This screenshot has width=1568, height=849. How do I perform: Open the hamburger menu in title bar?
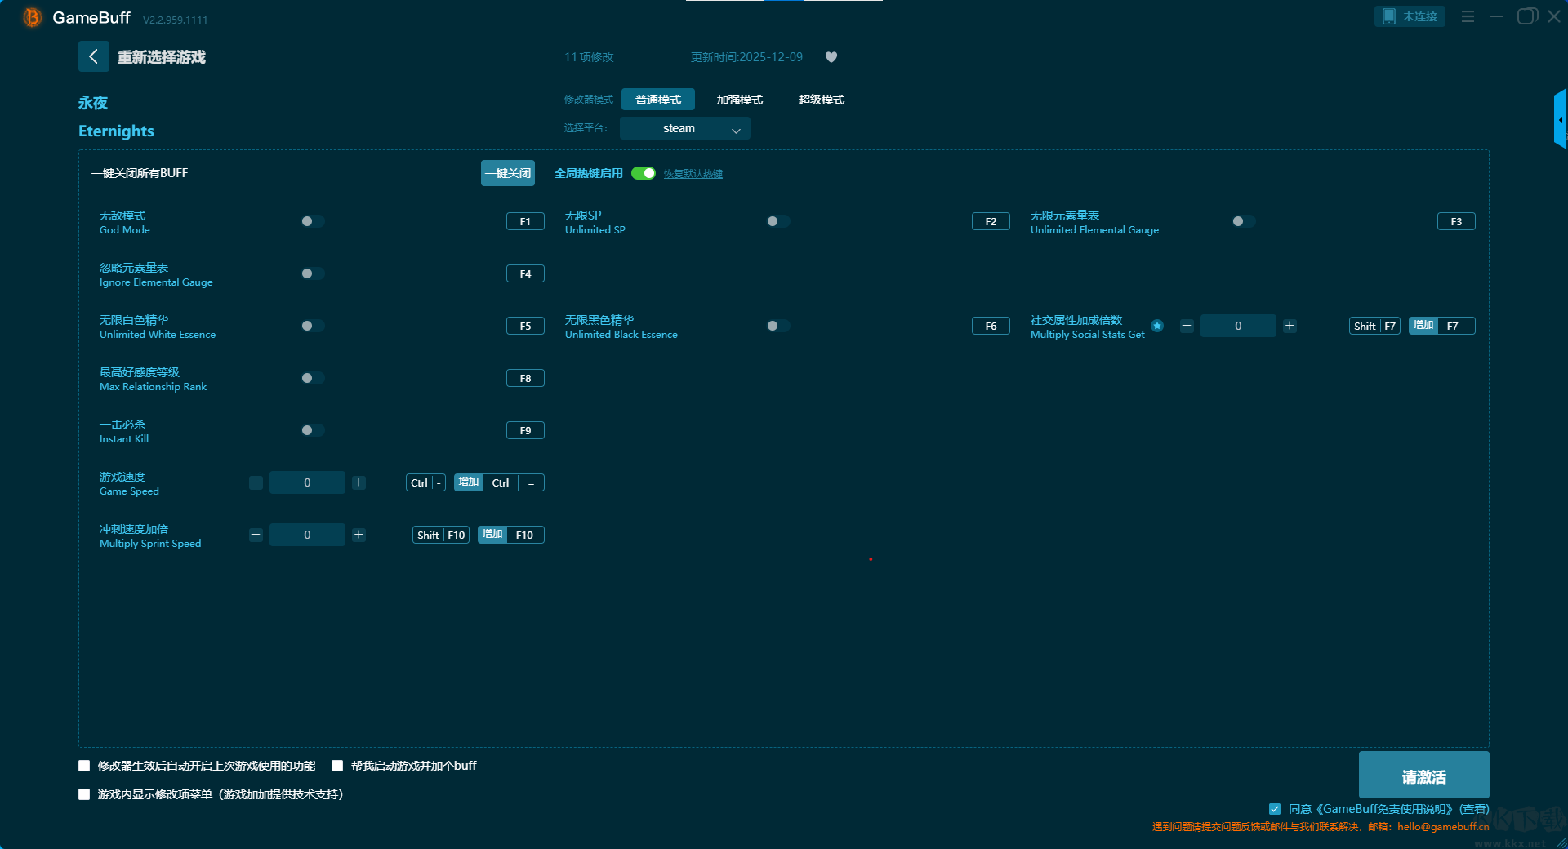point(1468,16)
